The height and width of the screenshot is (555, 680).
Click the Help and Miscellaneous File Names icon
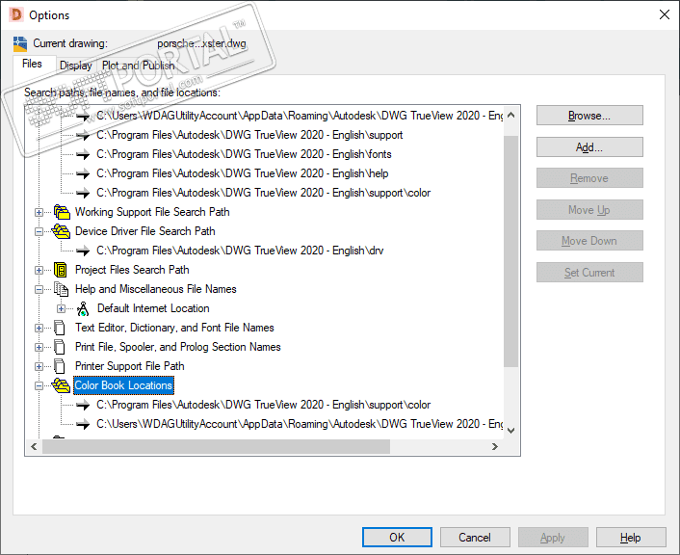[x=61, y=289]
